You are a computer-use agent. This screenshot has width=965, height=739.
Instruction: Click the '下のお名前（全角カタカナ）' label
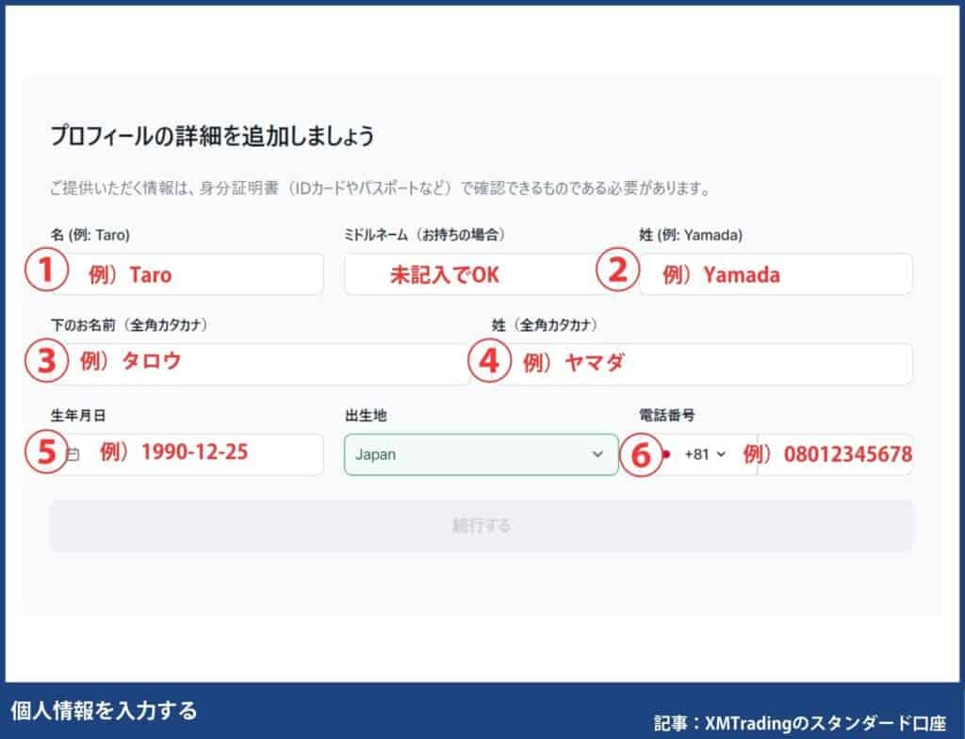point(129,325)
